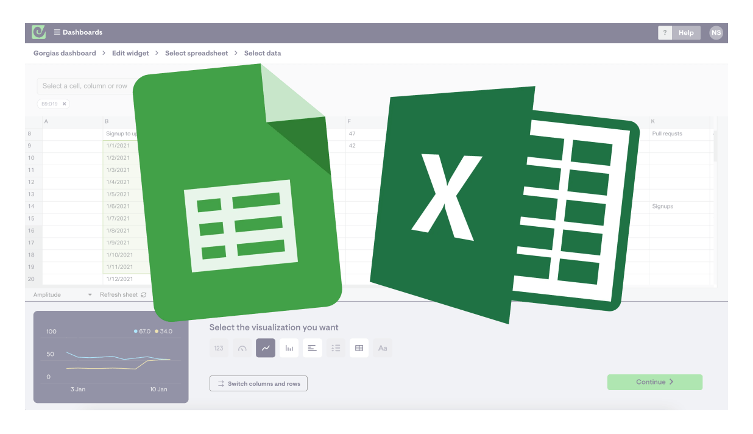The width and height of the screenshot is (753, 434).
Task: Select the table visualization
Action: (359, 349)
